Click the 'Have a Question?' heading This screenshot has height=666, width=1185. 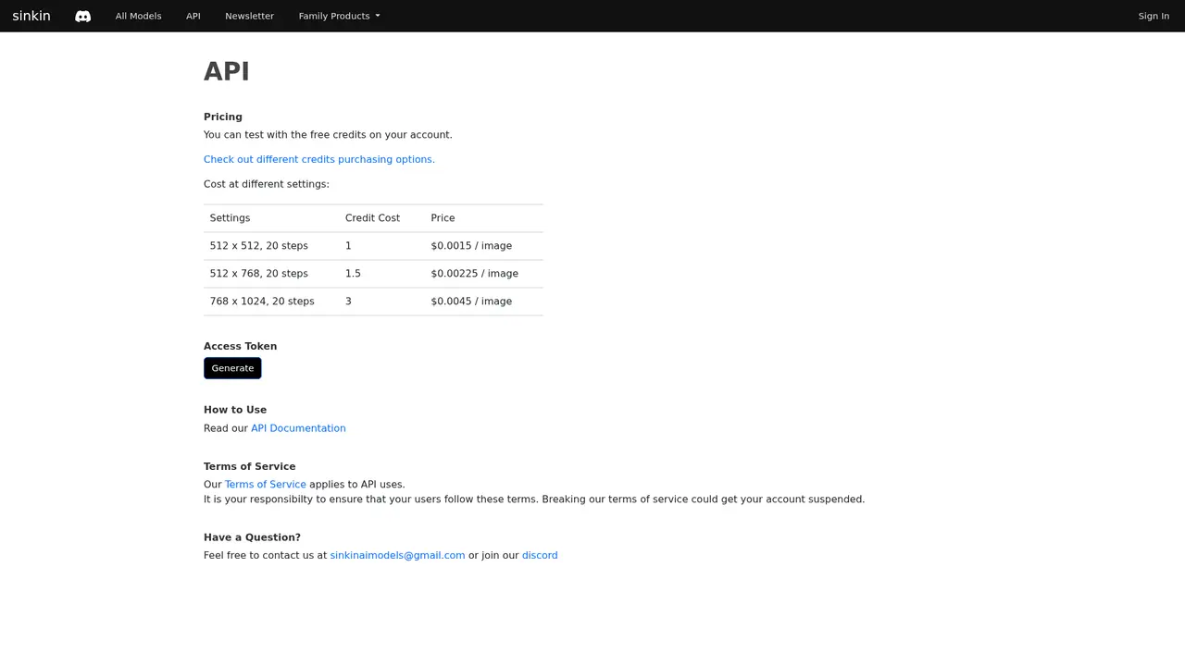pyautogui.click(x=252, y=537)
